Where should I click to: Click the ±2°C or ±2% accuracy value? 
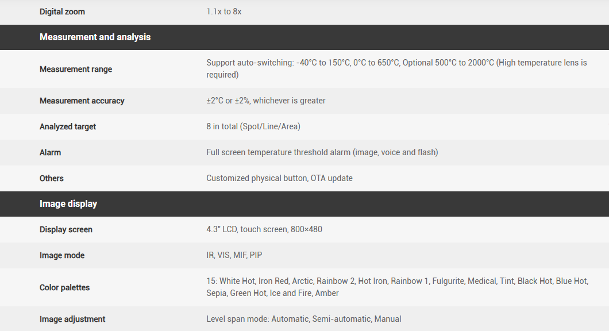click(x=266, y=101)
